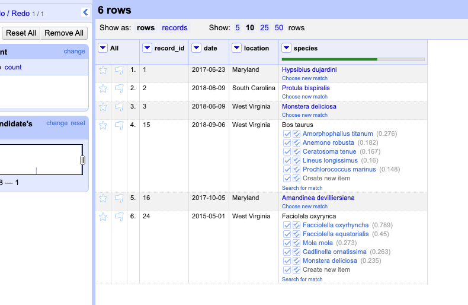Viewport: 468px width, 305px height.
Task: Match this cell to Lineus longissimus
Action: 287,161
